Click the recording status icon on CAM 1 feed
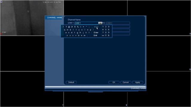Viewport: 191px width, 107px height. [1, 34]
